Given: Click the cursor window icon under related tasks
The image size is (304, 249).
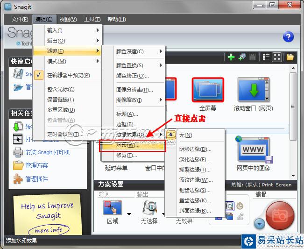Looking at the screenshot, I should pyautogui.click(x=18, y=139).
